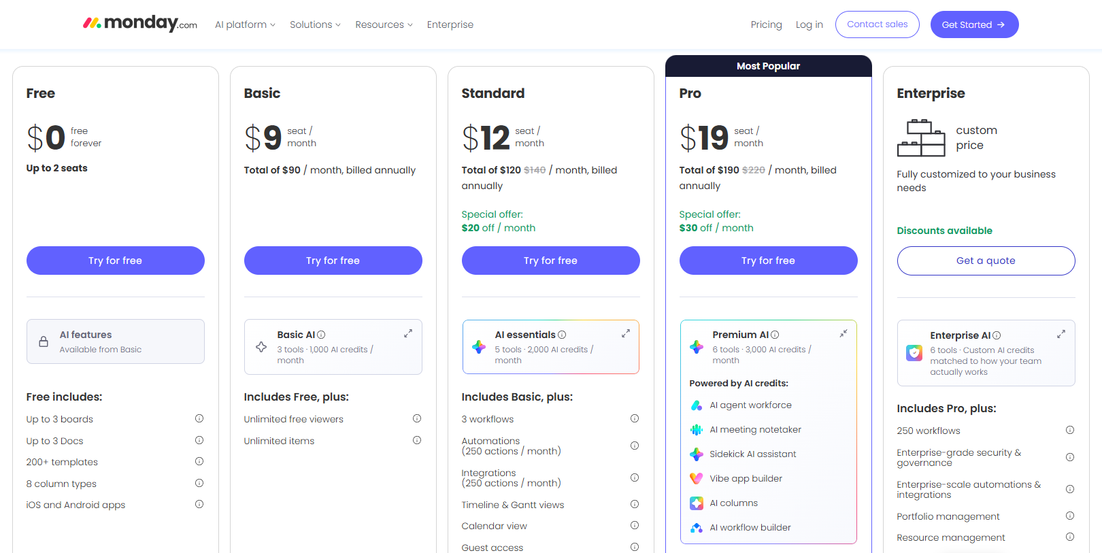This screenshot has width=1102, height=553.
Task: Click the monday.com logo
Action: 140,24
